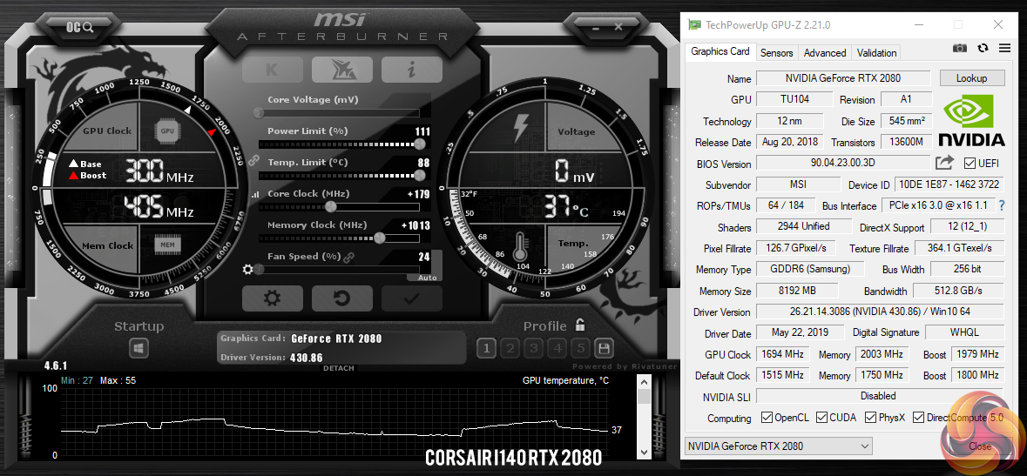This screenshot has width=1027, height=476.
Task: Save profile with the floppy disk icon
Action: pos(604,348)
